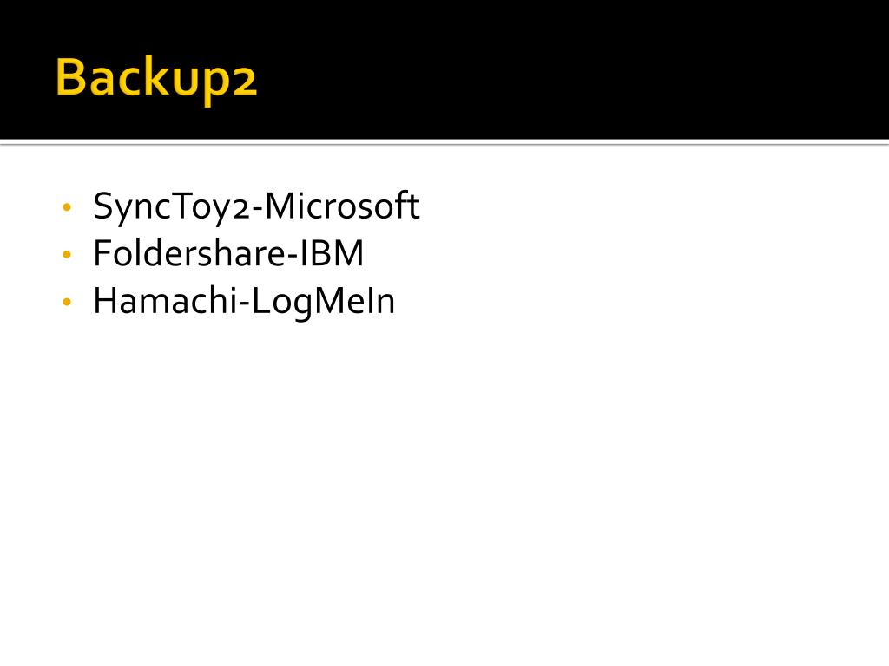Screen dimensions: 889x666
Task: Click the word Microsoft in first bullet
Action: 342,205
